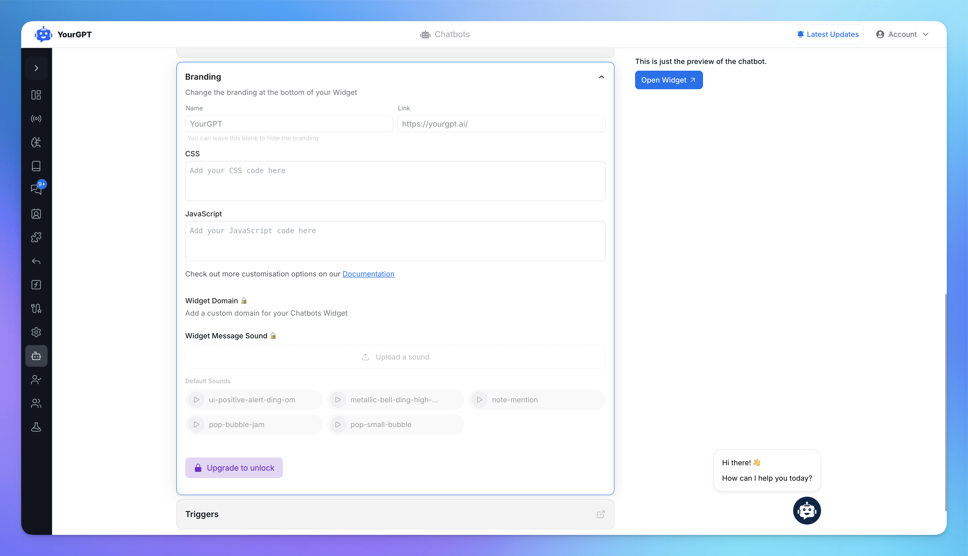
Task: Open the contacts icon in sidebar
Action: [x=36, y=214]
